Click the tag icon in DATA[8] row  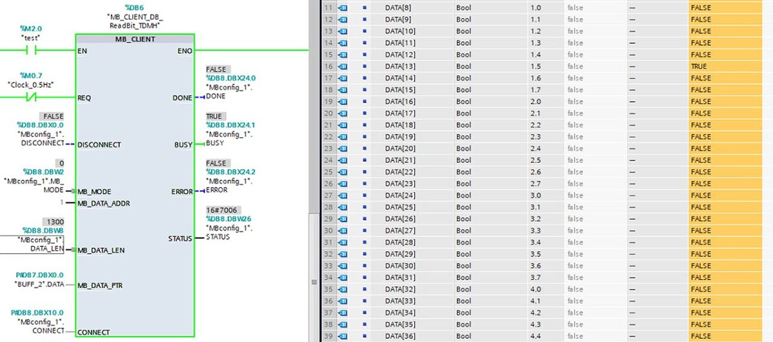[343, 7]
